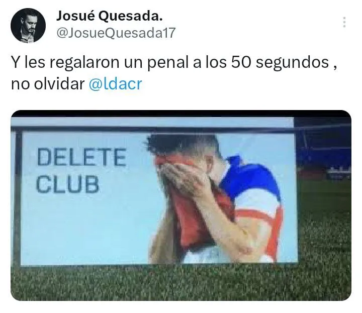Click the word CLUB in the image

click(68, 184)
